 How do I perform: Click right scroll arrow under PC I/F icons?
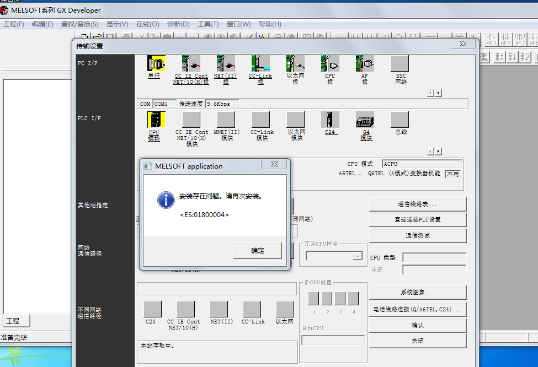[x=438, y=93]
